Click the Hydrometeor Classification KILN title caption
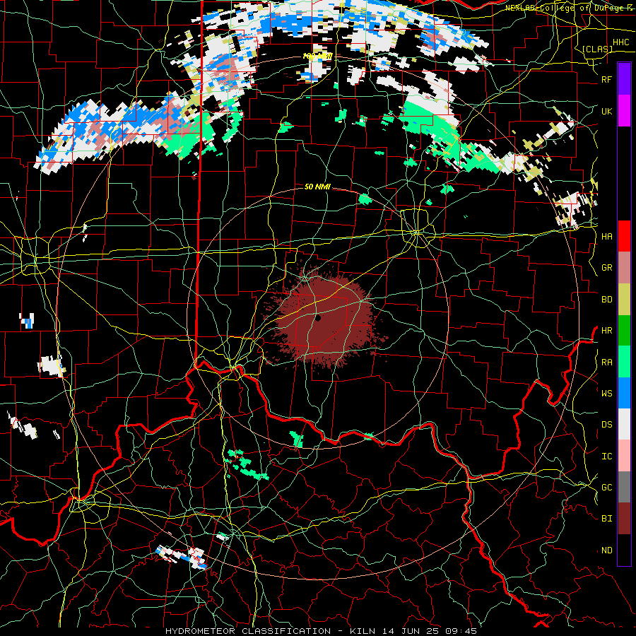The image size is (636, 636). coord(321,631)
